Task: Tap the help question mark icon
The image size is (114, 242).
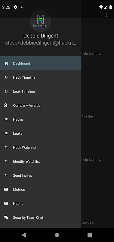Action: 106,15
